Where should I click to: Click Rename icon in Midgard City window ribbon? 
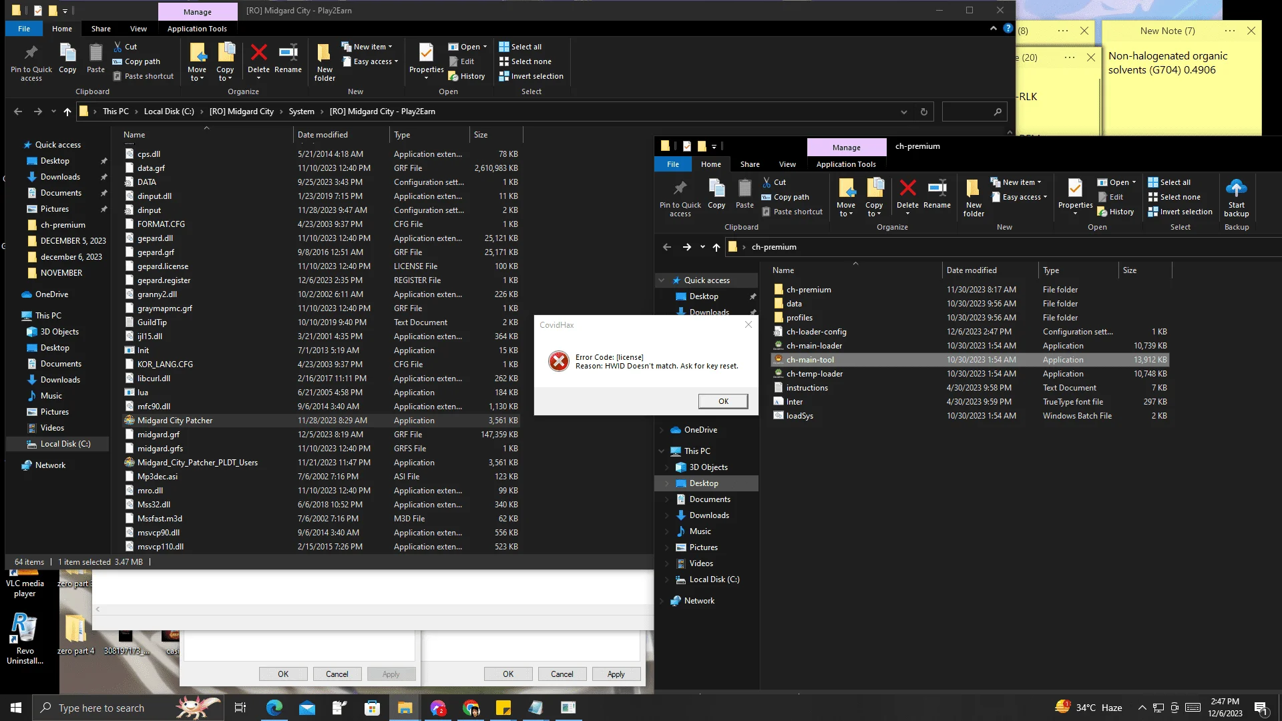(x=288, y=59)
